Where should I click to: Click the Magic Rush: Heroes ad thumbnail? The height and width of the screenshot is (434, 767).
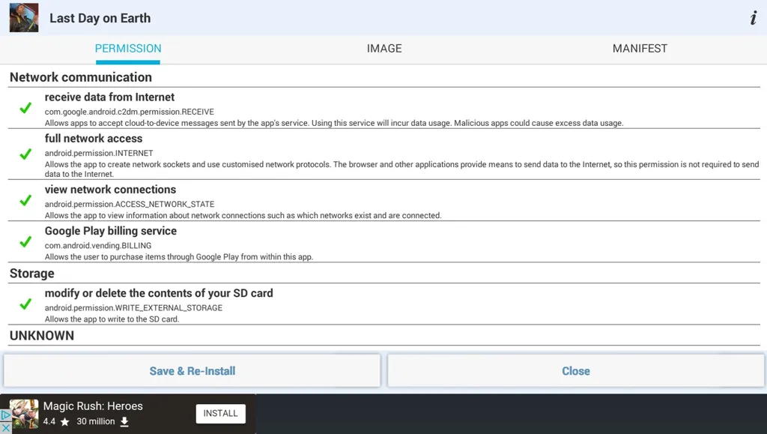point(25,414)
